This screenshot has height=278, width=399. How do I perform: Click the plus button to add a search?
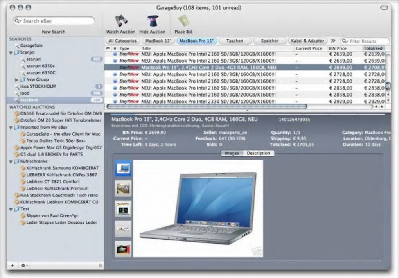pyautogui.click(x=13, y=265)
